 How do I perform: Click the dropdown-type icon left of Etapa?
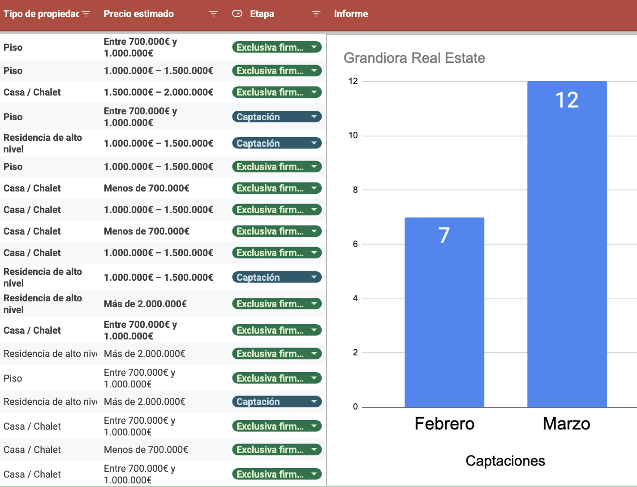(237, 13)
